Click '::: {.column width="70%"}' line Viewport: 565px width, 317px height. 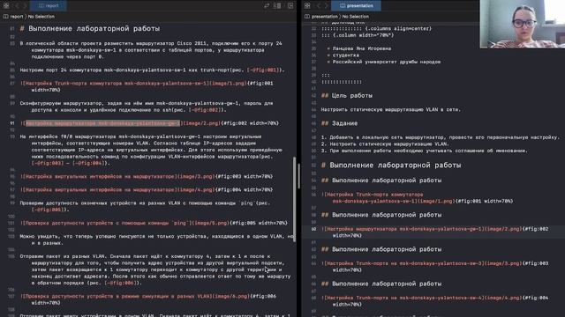[358, 35]
